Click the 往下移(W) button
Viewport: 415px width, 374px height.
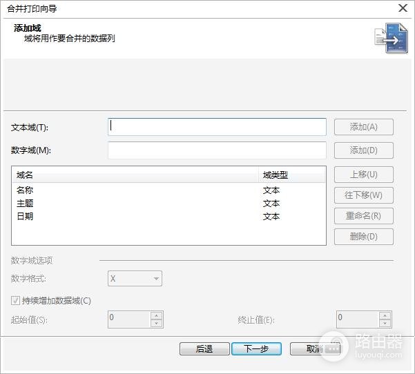(x=364, y=195)
